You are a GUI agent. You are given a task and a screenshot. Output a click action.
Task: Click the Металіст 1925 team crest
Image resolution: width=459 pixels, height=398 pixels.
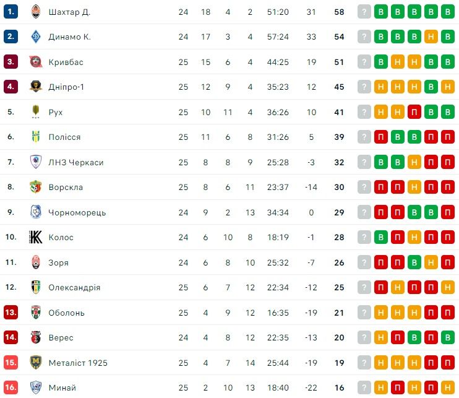click(35, 363)
